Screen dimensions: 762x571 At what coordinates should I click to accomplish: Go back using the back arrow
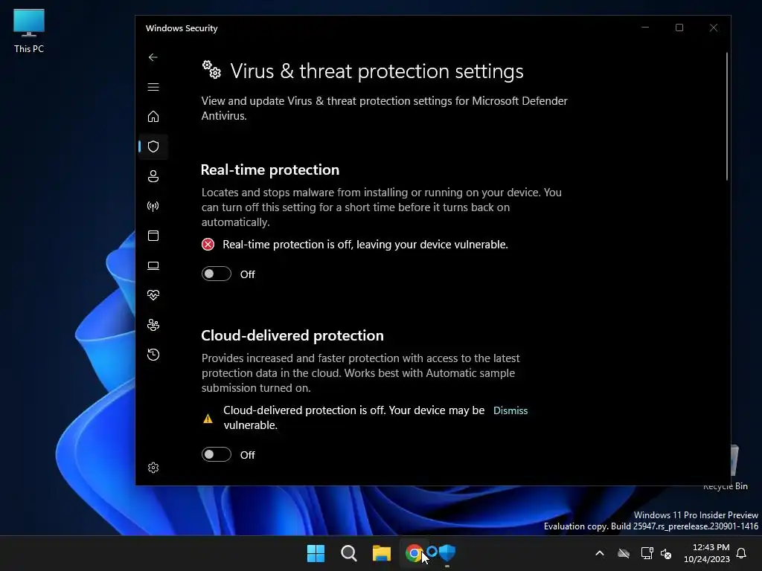pyautogui.click(x=153, y=57)
